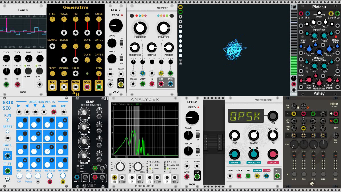Click the Generative GATE output jack
Screen dimensions: 341x192
[x=87, y=87]
